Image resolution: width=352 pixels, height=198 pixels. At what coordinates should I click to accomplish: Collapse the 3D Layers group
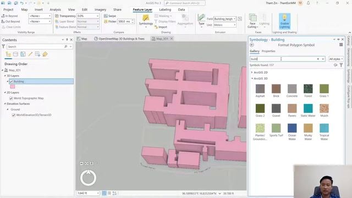(5, 76)
